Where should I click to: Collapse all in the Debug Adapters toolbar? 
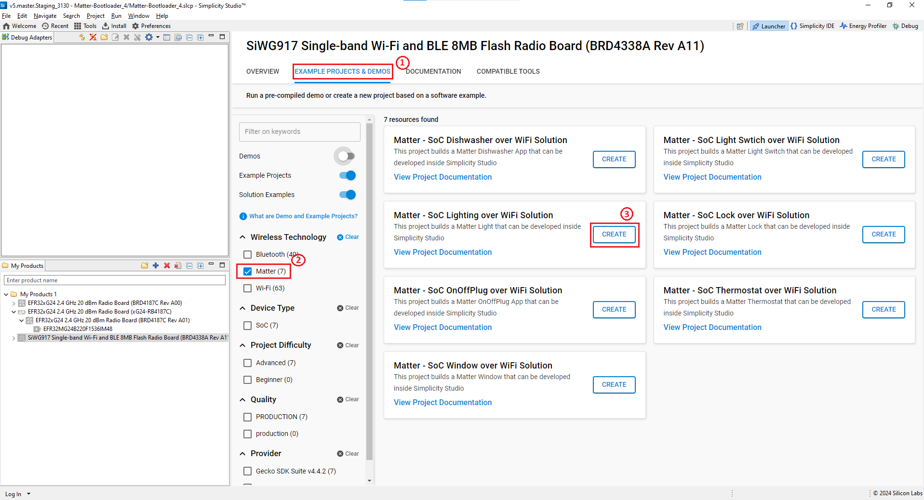click(x=189, y=37)
